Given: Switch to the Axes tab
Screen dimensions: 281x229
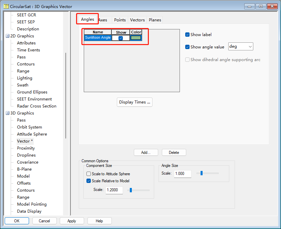Looking at the screenshot, I should click(104, 20).
